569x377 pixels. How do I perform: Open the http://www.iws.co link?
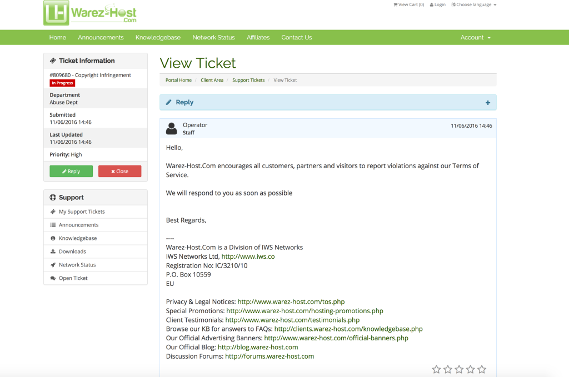(x=248, y=257)
